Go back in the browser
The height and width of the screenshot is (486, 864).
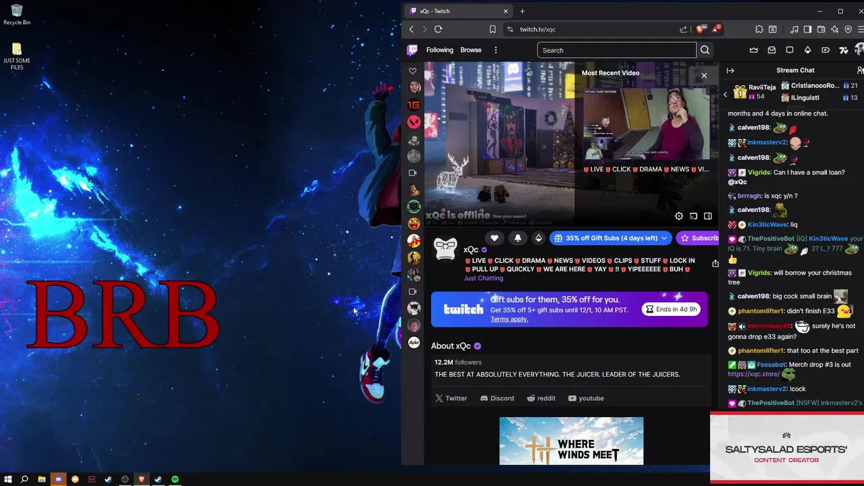[x=411, y=29]
